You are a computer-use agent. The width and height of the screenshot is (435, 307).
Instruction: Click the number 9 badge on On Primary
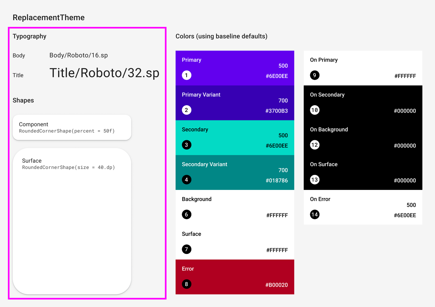coord(315,75)
